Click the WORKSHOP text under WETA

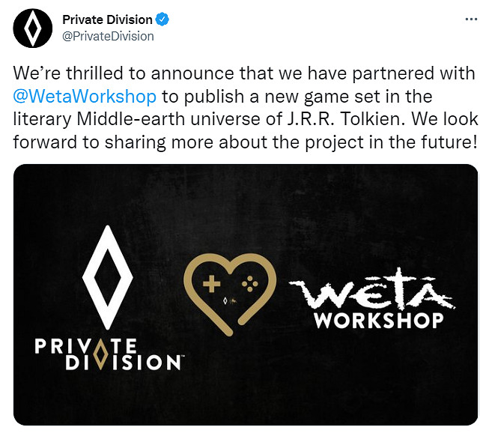[x=378, y=320]
